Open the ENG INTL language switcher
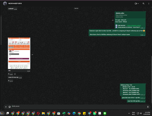Viewport: 152px width, 116px height. coord(133,113)
